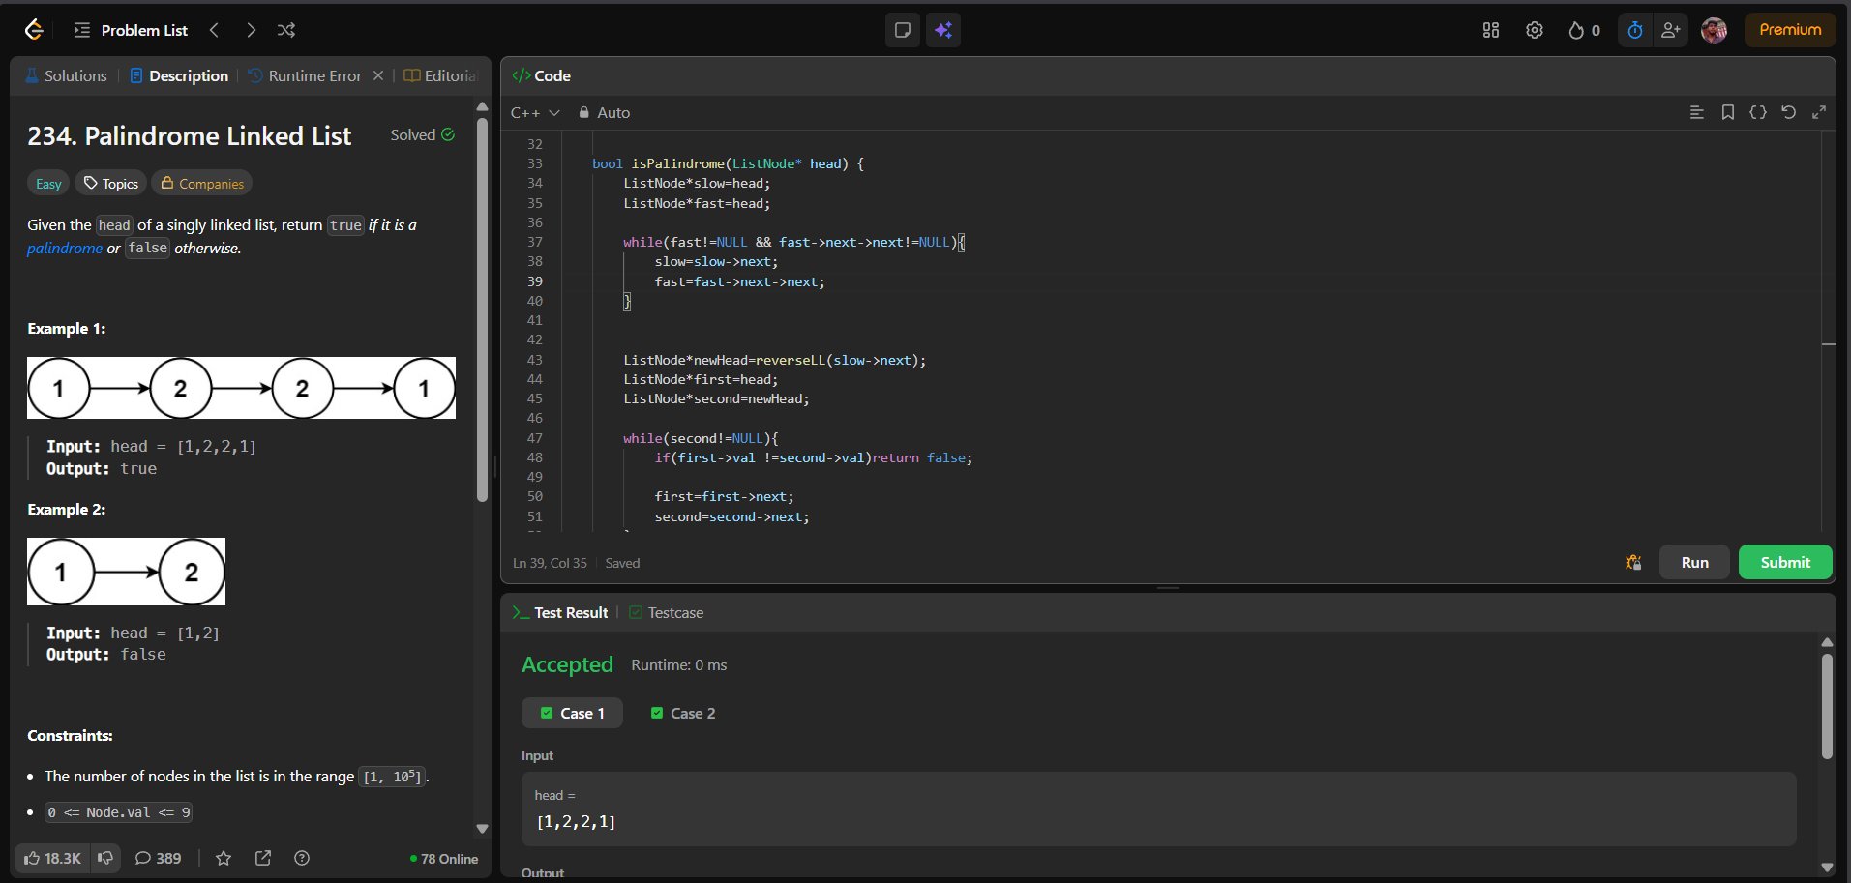Screen dimensions: 1851x883
Task: Shuffle to a random problem
Action: tap(286, 30)
